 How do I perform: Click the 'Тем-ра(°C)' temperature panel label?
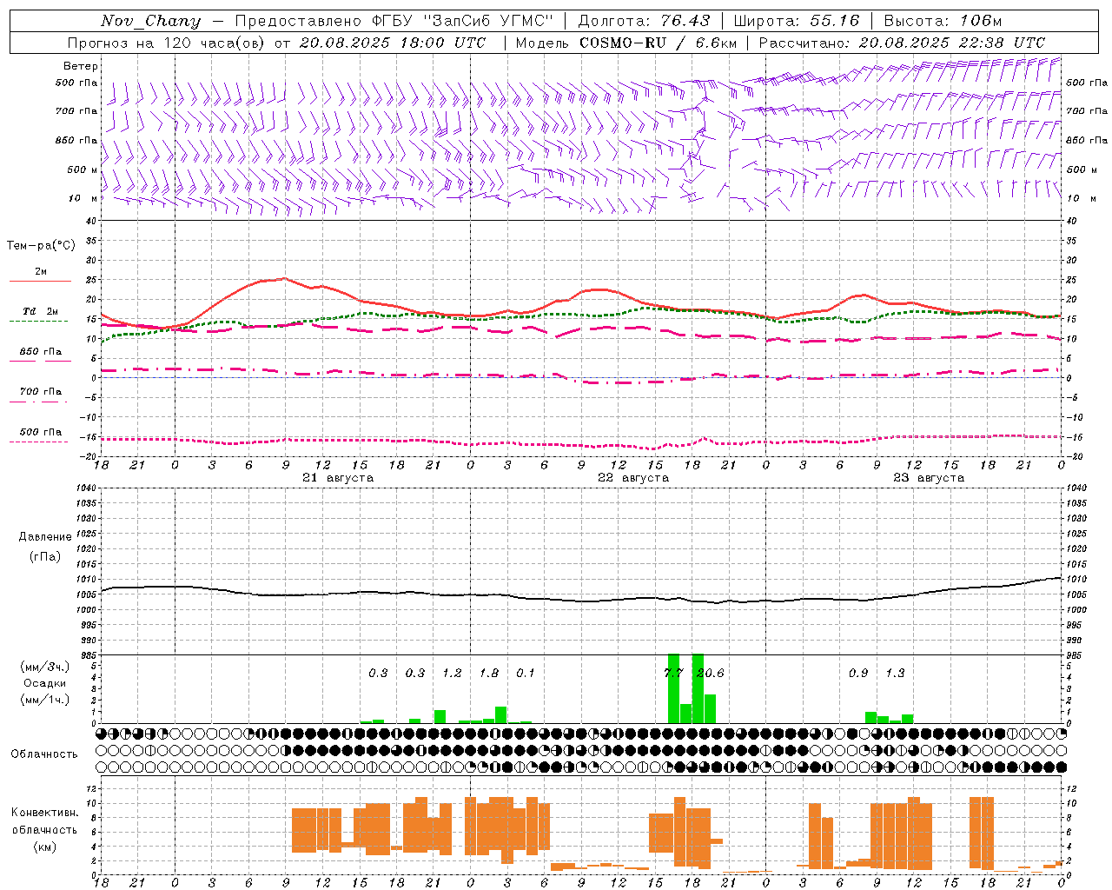coord(41,246)
